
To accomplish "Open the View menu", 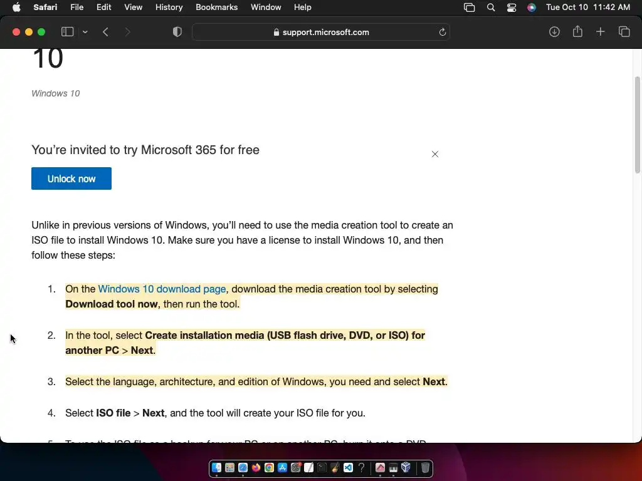I will coord(133,8).
